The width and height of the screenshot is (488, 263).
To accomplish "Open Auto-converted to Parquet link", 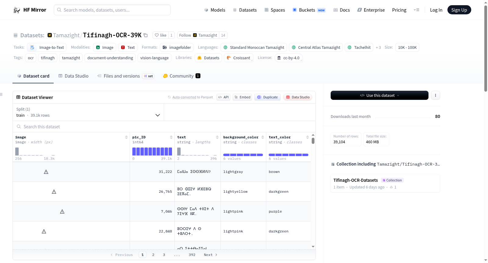I will coord(192,97).
